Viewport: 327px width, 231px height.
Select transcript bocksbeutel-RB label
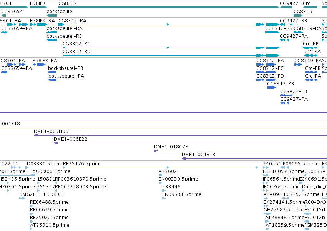click(x=64, y=36)
